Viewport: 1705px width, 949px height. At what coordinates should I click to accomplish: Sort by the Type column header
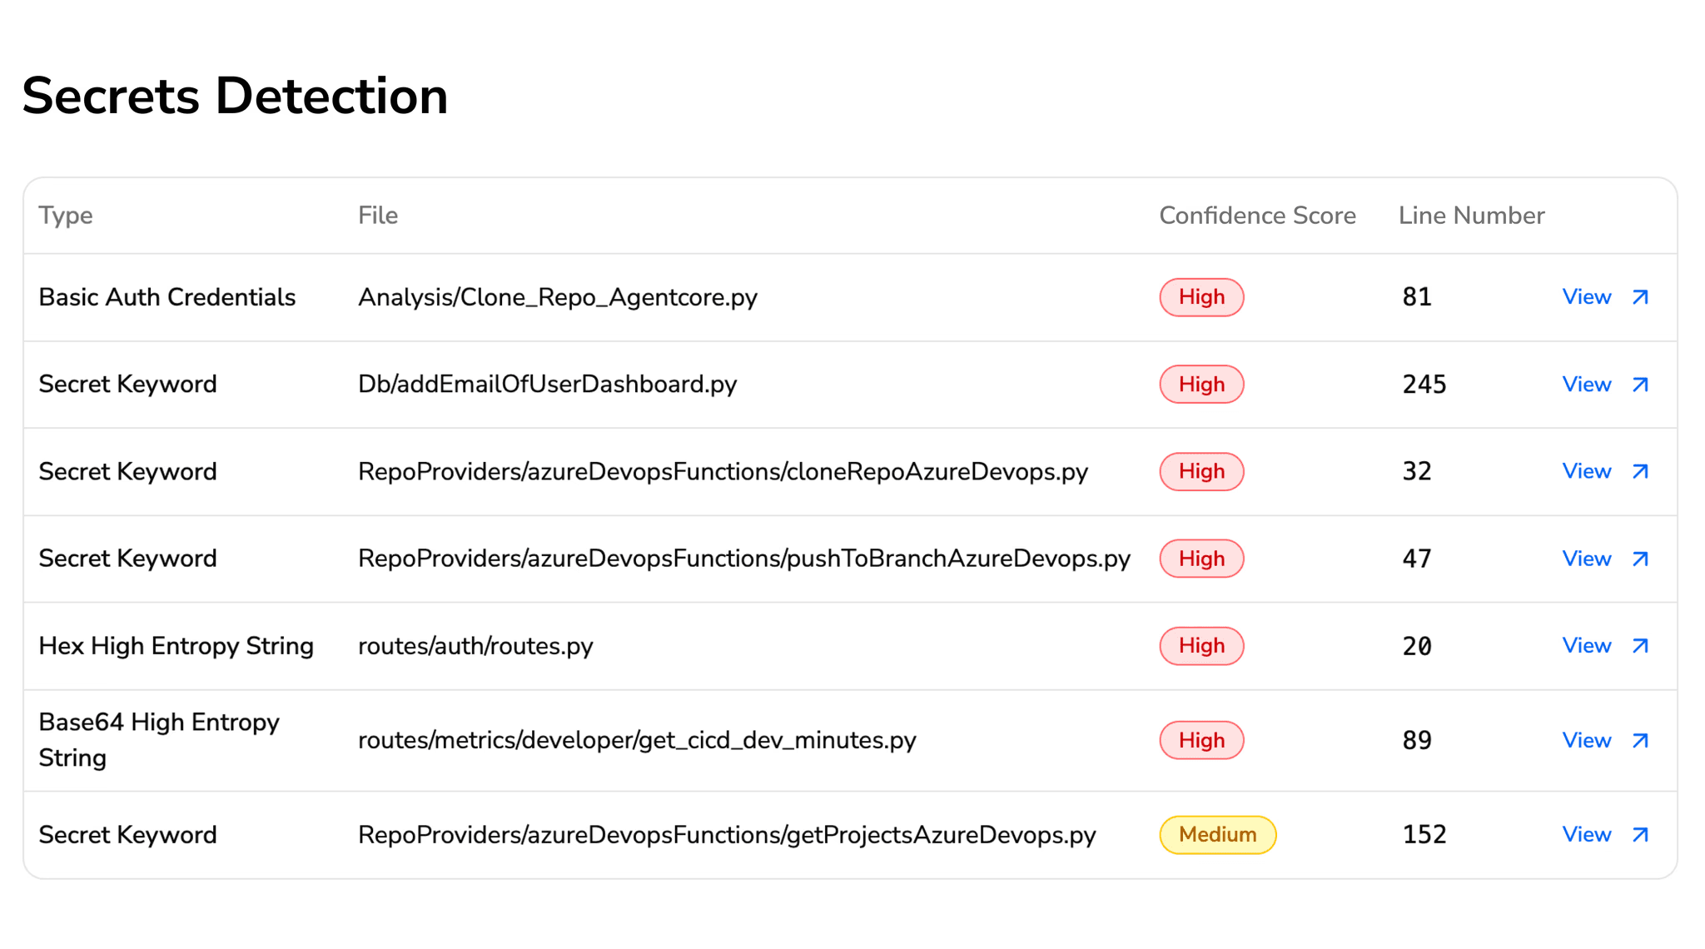click(66, 216)
